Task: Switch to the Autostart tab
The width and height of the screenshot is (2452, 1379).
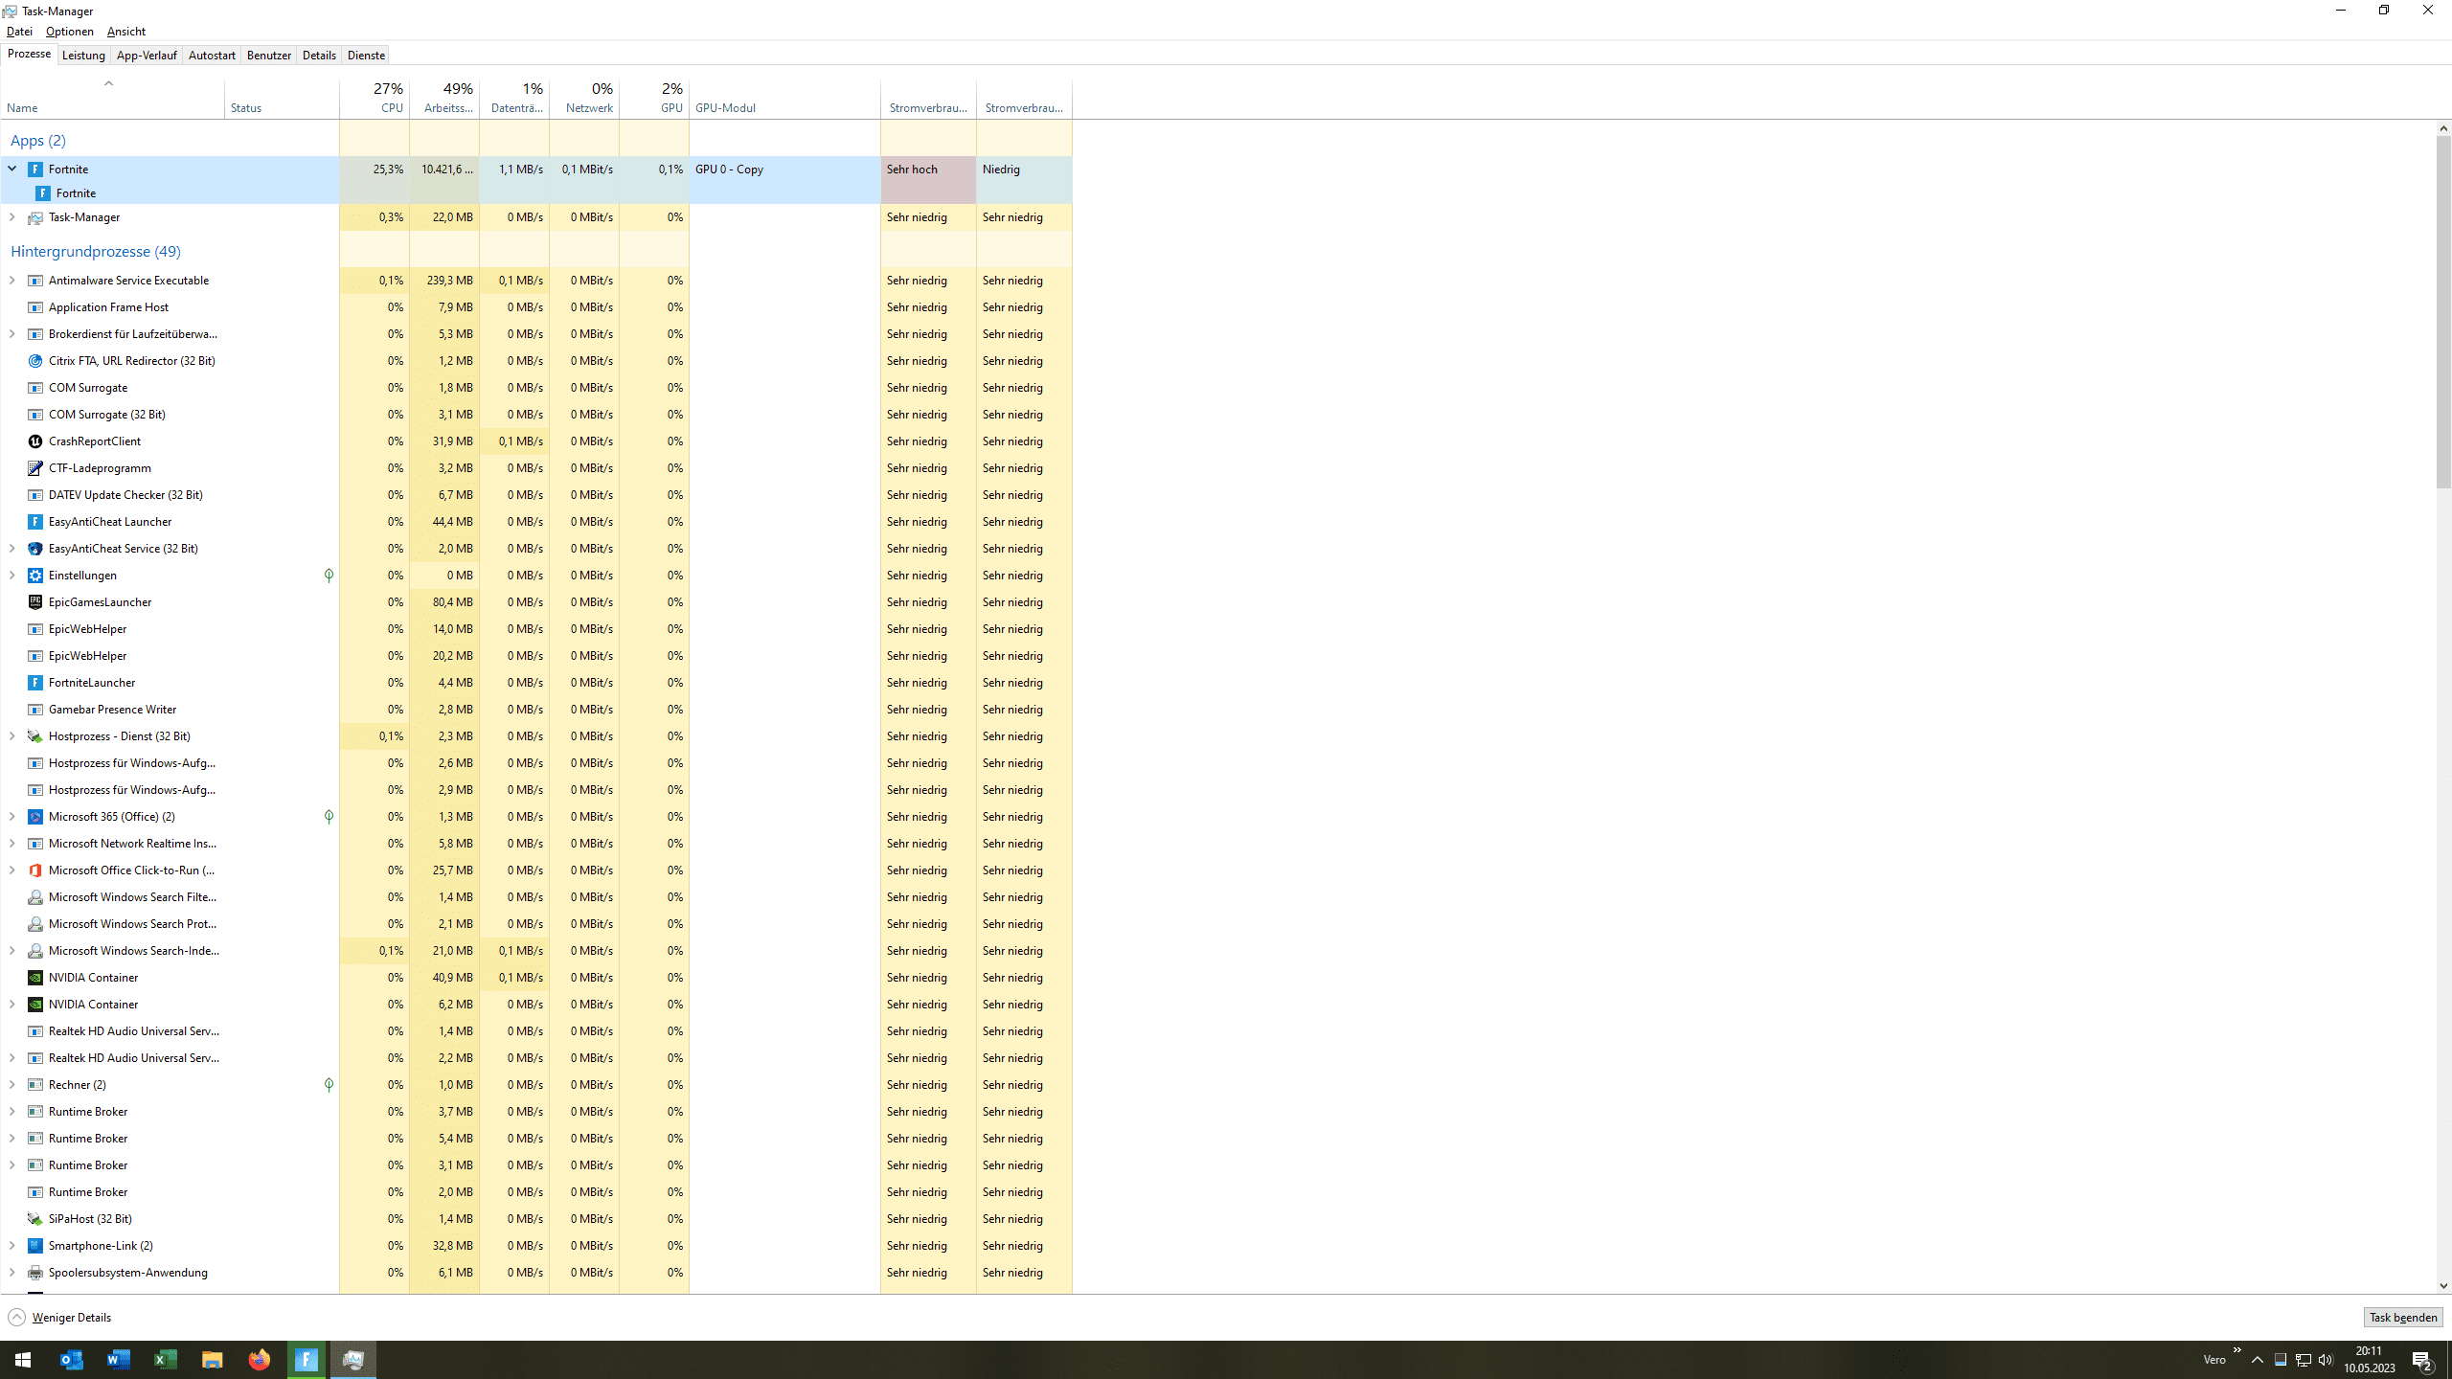Action: point(212,56)
